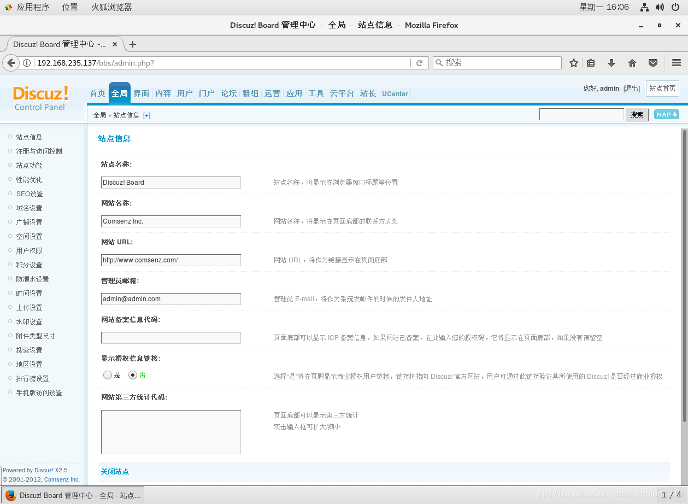
Task: Select 否 for 显示授权信息链接
Action: click(132, 375)
